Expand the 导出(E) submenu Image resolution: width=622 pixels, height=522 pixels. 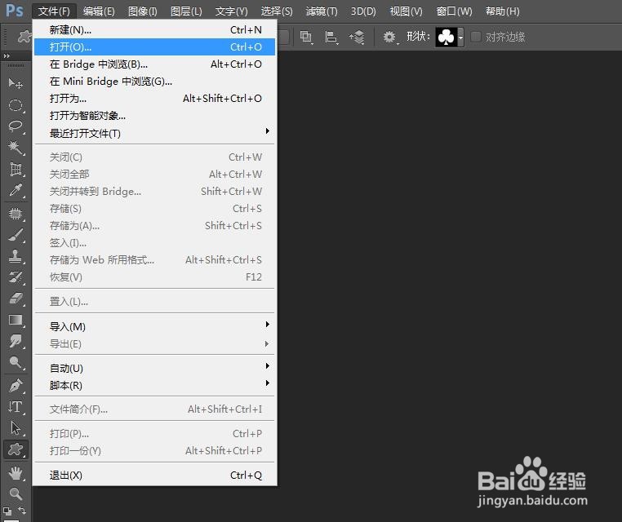coord(155,344)
